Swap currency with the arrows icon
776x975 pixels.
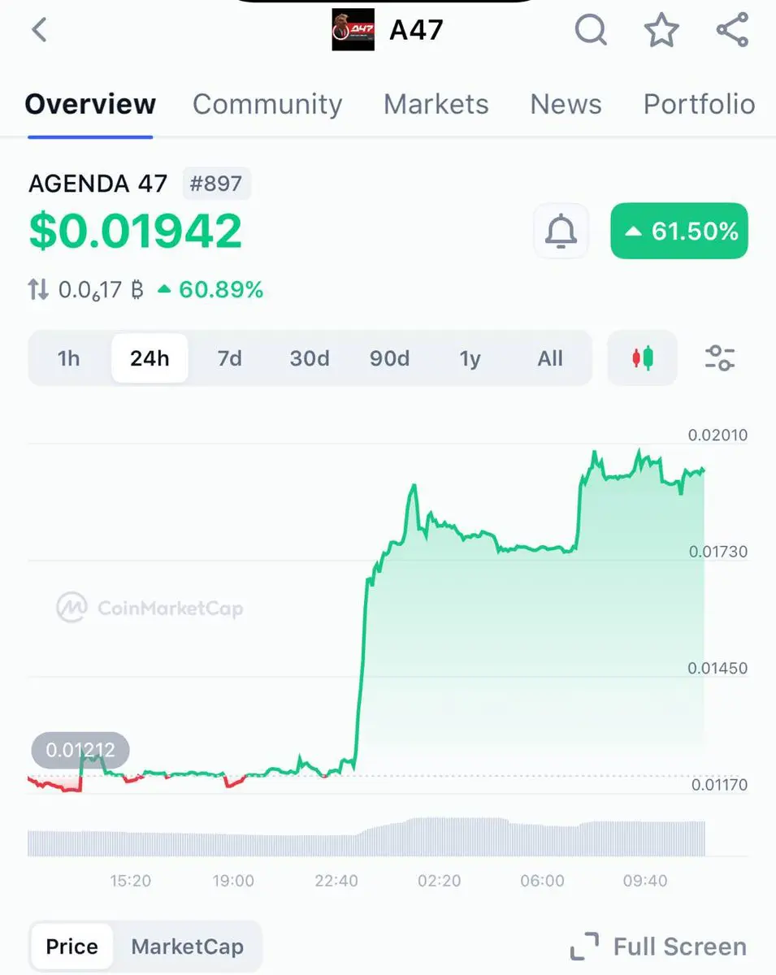point(38,289)
